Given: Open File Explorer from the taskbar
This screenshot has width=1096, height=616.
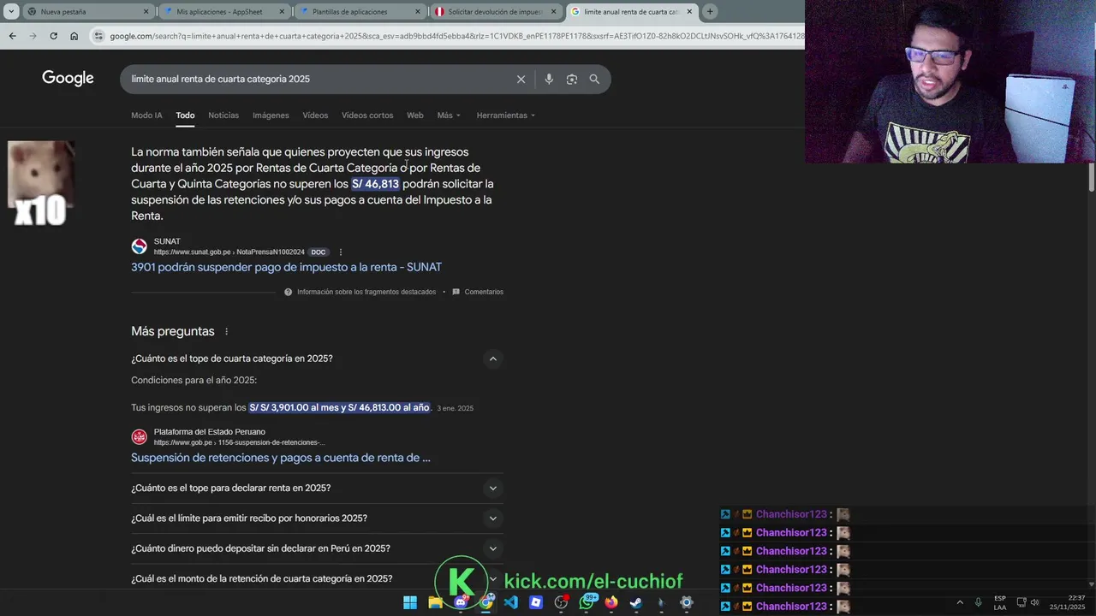Looking at the screenshot, I should click(x=435, y=602).
